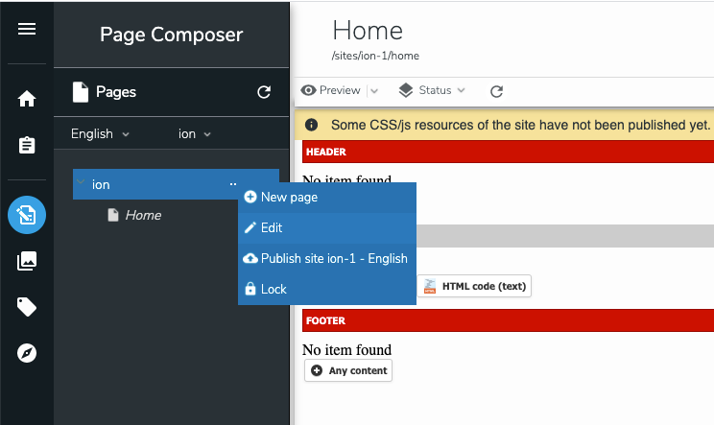Open the English language dropdown

pos(100,133)
